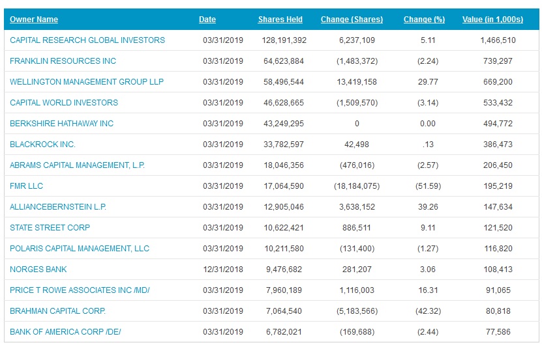Image resolution: width=542 pixels, height=347 pixels.
Task: Select Franklin Resources value 739,297
Action: pyautogui.click(x=498, y=61)
